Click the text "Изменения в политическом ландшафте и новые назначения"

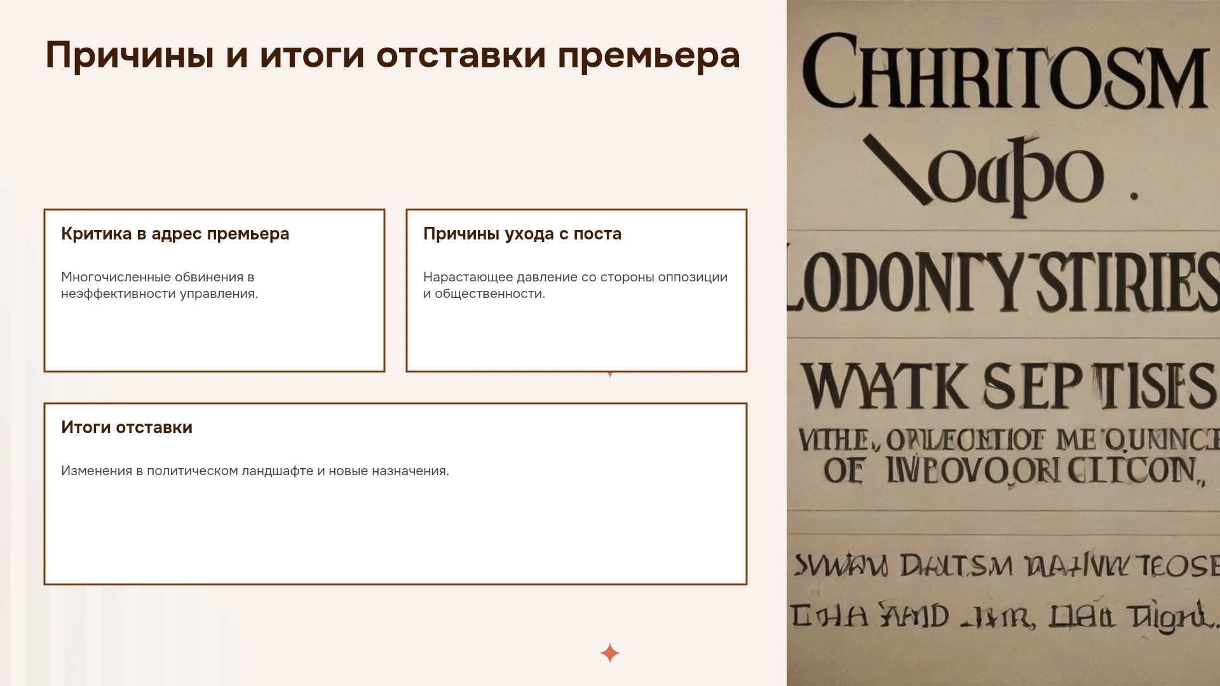pyautogui.click(x=255, y=471)
